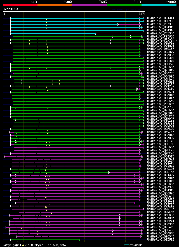This screenshot has height=247, width=179.
Task: Click the cyan =50char. scale legend bar
Action: pos(127,245)
